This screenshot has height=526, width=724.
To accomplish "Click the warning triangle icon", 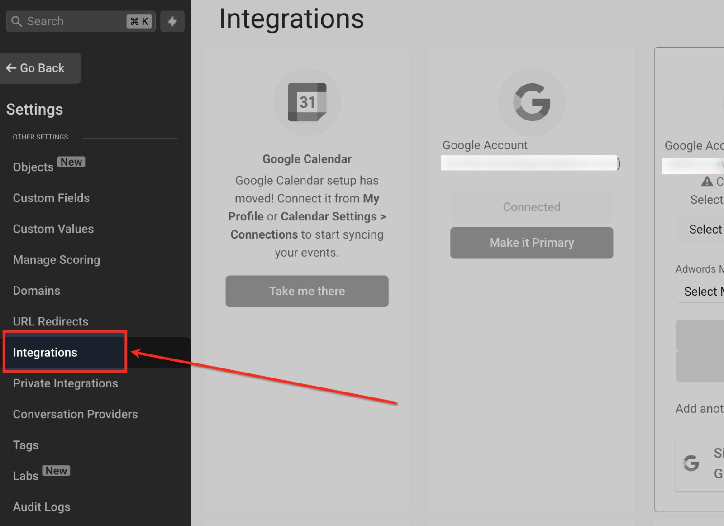I will pyautogui.click(x=707, y=182).
